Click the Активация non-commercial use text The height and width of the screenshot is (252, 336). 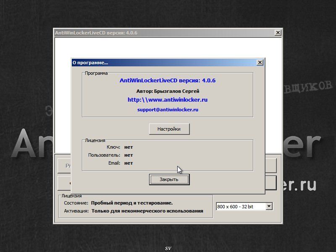pyautogui.click(x=147, y=211)
